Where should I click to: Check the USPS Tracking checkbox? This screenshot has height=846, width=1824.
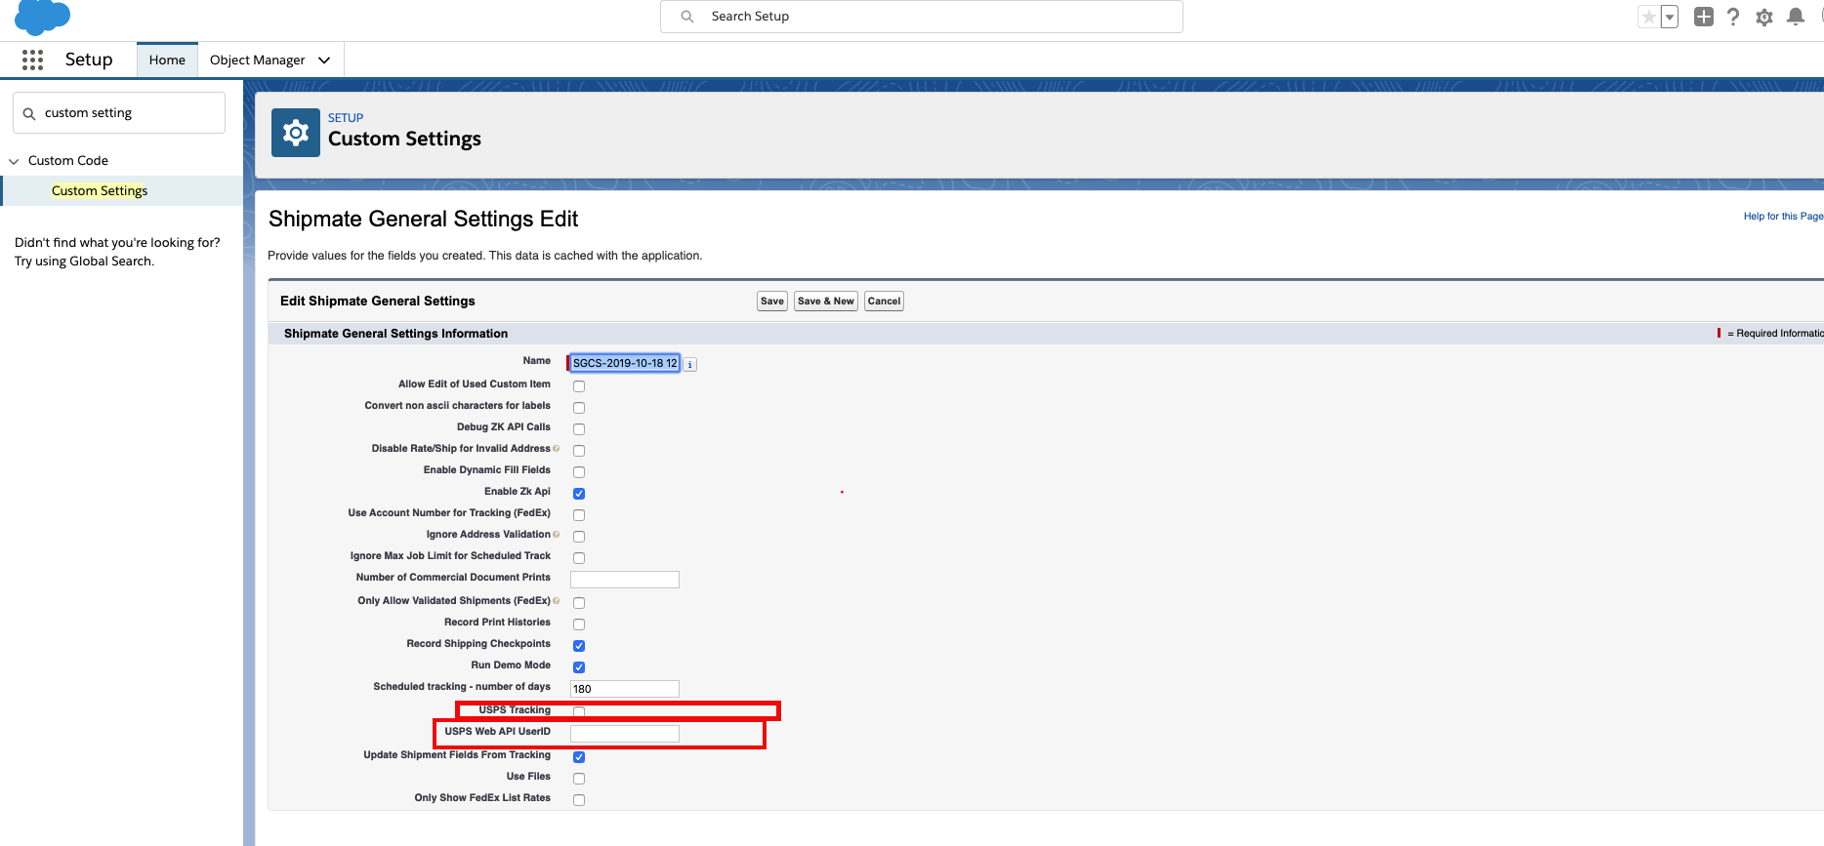579,712
